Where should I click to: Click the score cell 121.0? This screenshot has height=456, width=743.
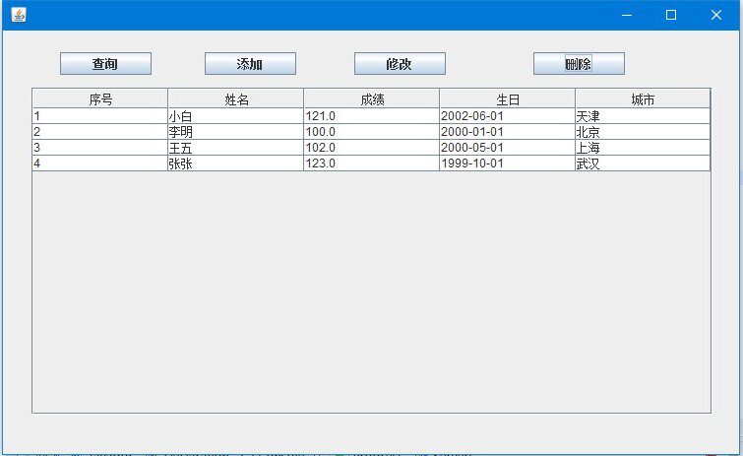[372, 116]
